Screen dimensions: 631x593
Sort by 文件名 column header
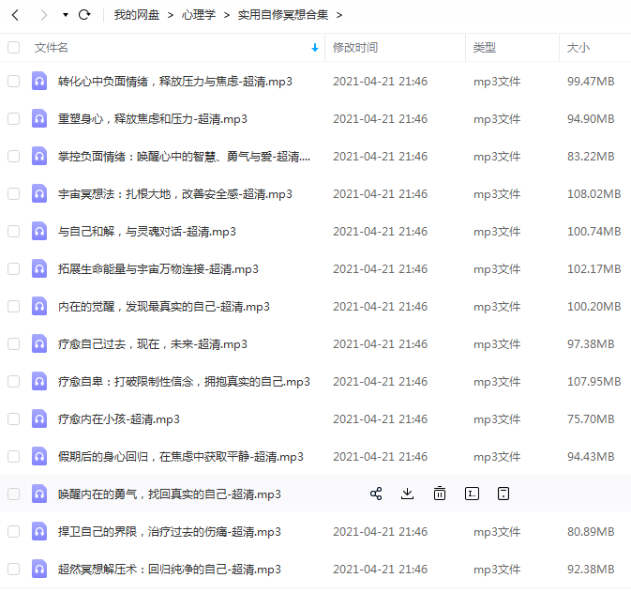tap(52, 48)
